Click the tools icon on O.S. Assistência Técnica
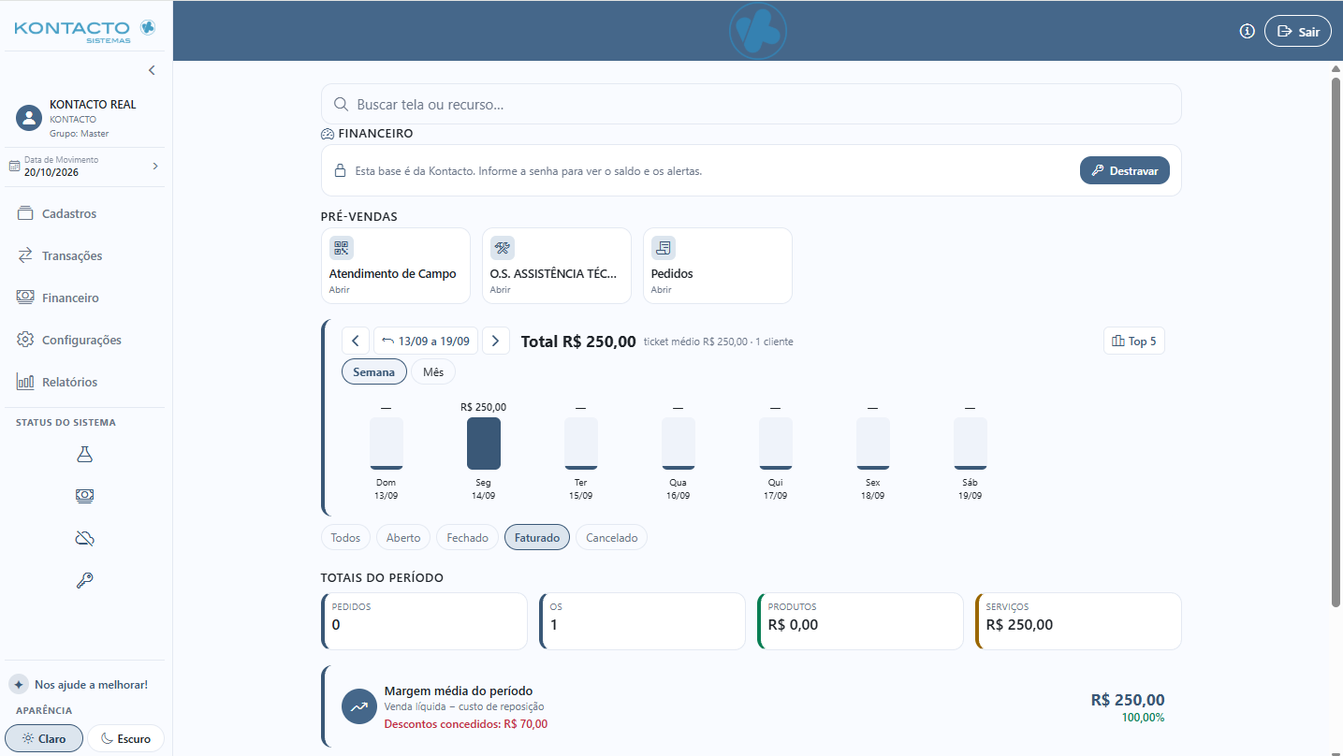Screen dimensions: 1343x756 pos(503,248)
